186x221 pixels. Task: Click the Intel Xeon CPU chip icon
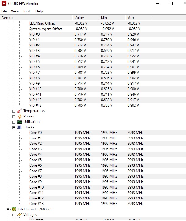pos(14,209)
